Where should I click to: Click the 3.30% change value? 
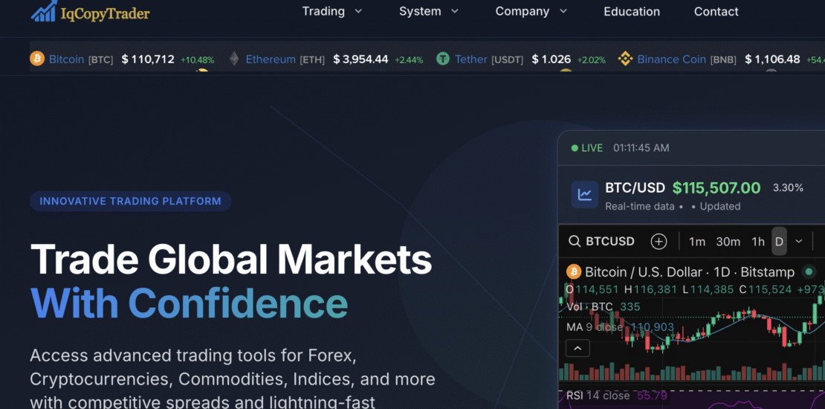[788, 188]
